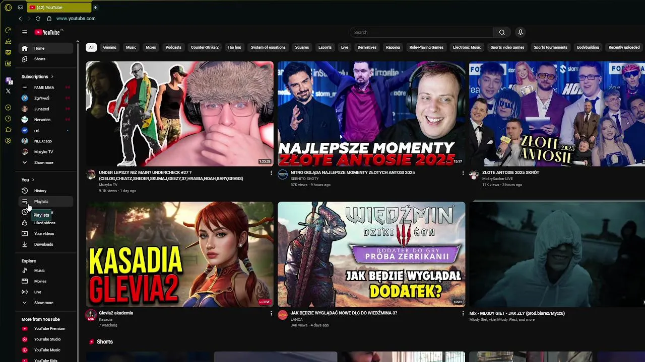Open NAJLEPSZE MOMENTY ZŁOTE ANTOSIE 2025 thumbnail
This screenshot has height=362, width=645.
[371, 114]
